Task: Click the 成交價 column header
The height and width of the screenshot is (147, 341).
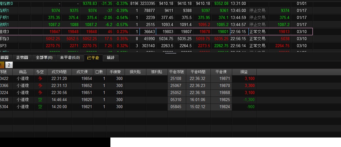Action: [x=82, y=72]
